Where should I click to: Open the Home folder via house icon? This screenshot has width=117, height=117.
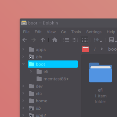(x=55, y=40)
